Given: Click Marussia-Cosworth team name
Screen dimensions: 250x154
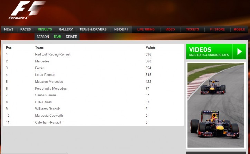Looking at the screenshot, I should pyautogui.click(x=49, y=116).
